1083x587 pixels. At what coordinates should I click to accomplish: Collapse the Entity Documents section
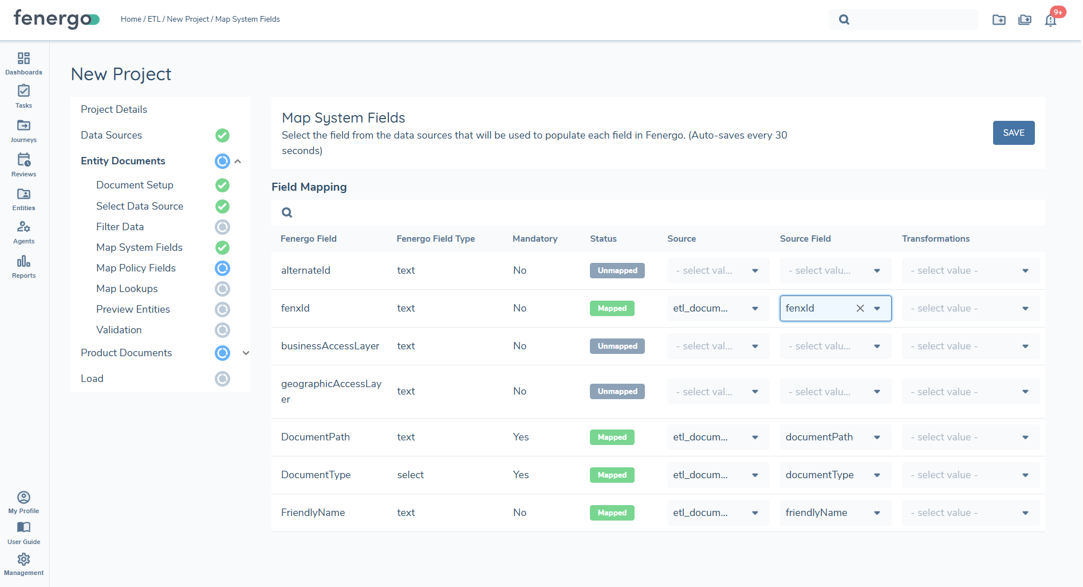238,161
